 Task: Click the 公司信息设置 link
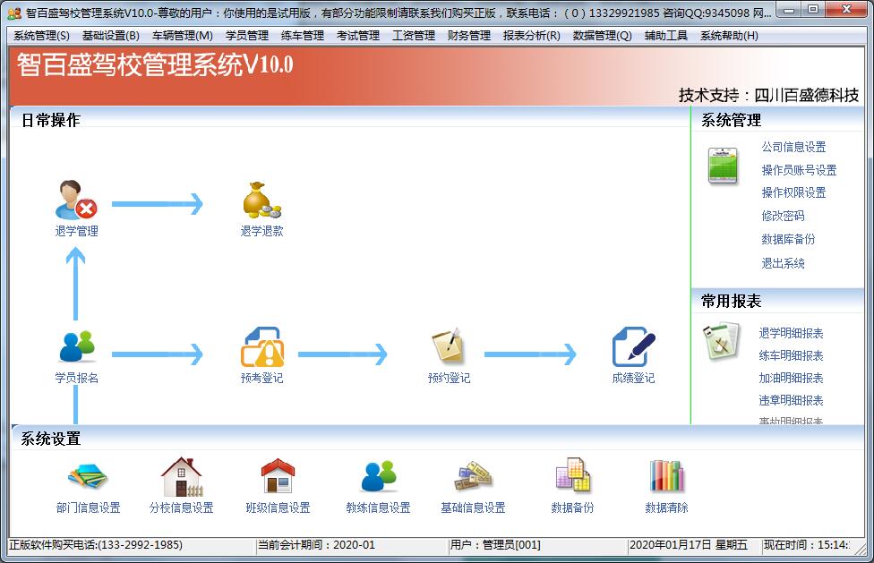click(x=793, y=147)
